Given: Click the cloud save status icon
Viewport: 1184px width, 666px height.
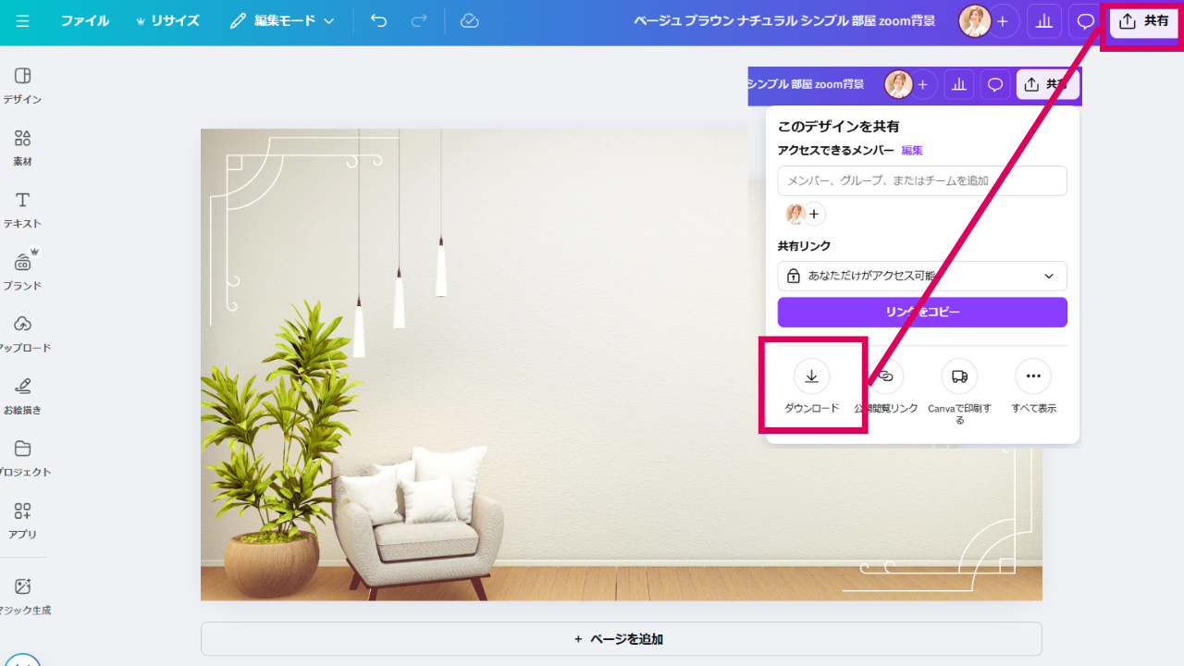Looking at the screenshot, I should pos(469,21).
